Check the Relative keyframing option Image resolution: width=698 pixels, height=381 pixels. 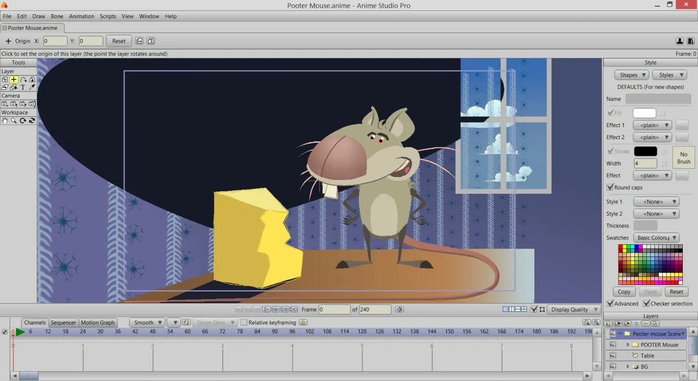pos(243,322)
